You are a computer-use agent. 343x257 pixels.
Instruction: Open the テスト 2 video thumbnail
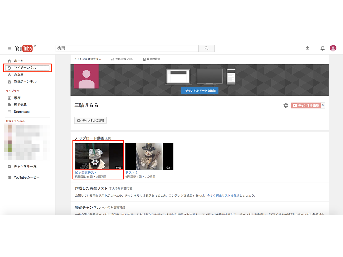[x=149, y=157]
